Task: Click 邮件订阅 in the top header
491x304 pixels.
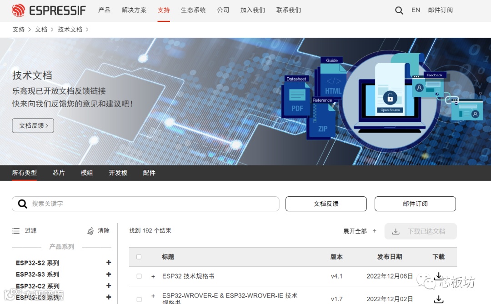Action: coord(441,10)
